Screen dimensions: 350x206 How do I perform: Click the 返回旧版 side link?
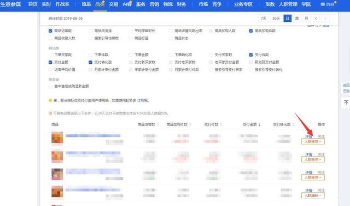click(346, 88)
